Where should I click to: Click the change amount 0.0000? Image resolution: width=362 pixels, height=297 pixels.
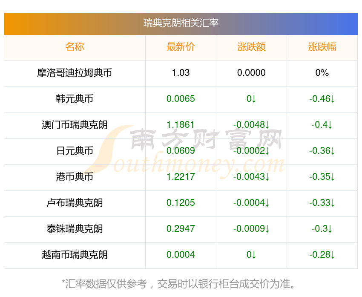coord(251,73)
